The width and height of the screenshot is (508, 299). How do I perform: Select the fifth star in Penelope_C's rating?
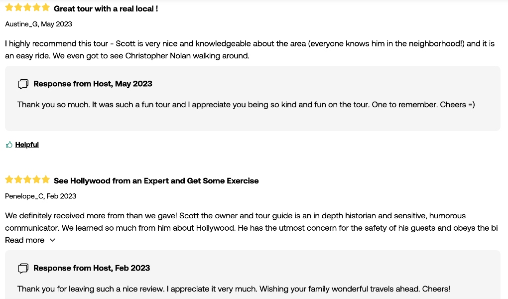pyautogui.click(x=46, y=179)
